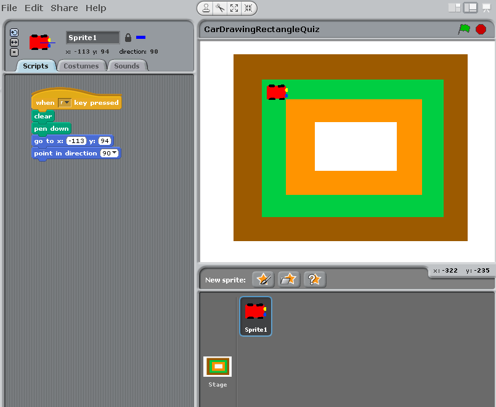Select the Duplicate stamp tool
This screenshot has height=407, width=496.
pyautogui.click(x=206, y=8)
